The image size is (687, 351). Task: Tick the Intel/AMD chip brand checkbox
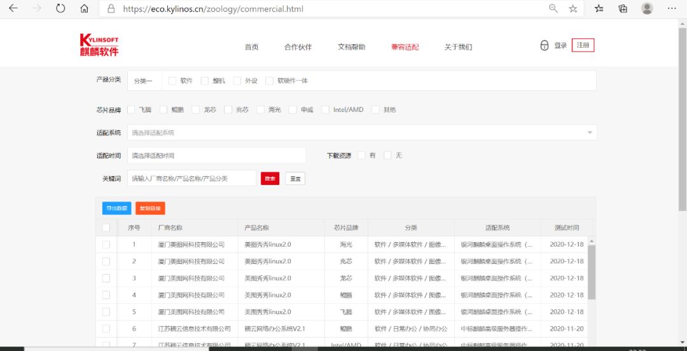(x=325, y=109)
